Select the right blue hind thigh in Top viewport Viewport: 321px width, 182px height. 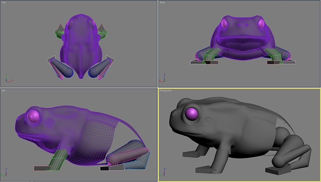coord(99,68)
